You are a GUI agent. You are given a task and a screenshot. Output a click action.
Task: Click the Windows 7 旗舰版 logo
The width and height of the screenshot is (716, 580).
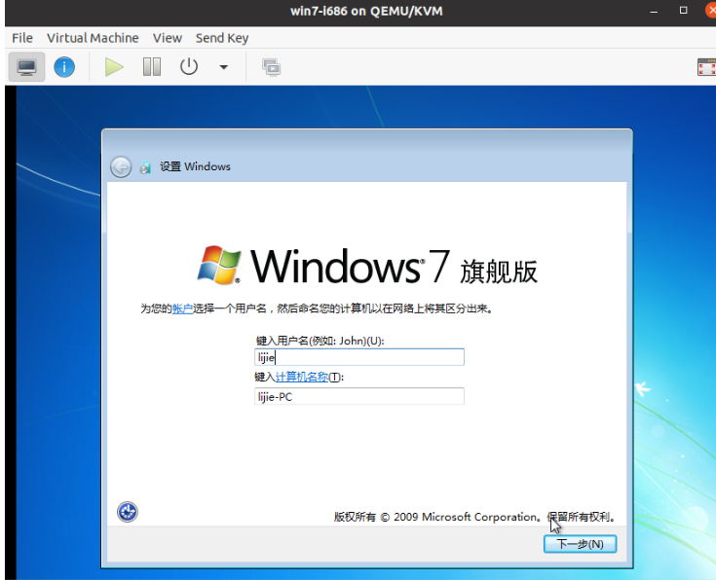367,267
